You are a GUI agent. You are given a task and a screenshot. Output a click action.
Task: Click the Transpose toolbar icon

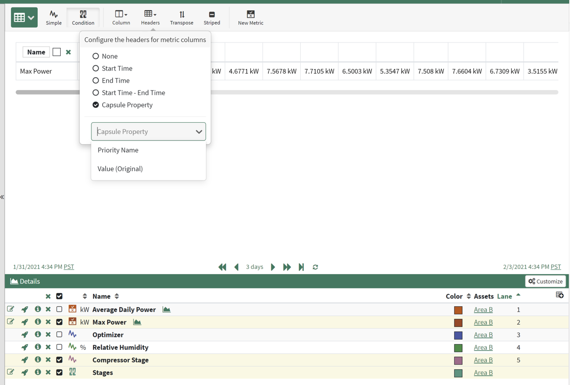pyautogui.click(x=181, y=17)
